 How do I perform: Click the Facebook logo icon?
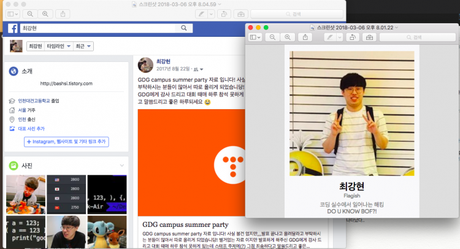[13, 28]
